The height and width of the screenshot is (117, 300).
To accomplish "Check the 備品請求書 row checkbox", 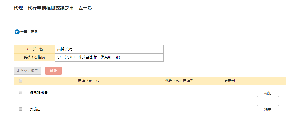I will (21, 92).
